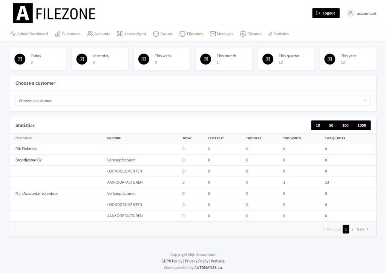Click the value 13 in the table
Viewport: 386px width, 273px height.
pos(327,182)
